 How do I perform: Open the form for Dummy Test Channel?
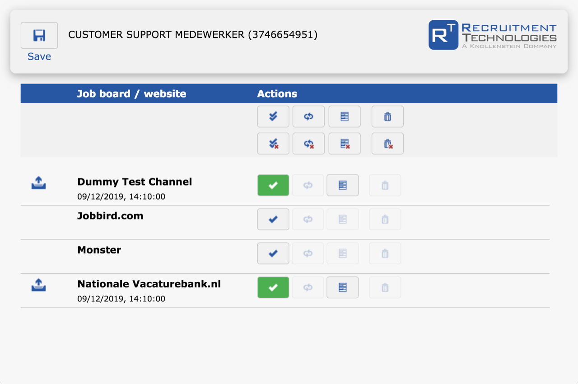[x=342, y=185]
